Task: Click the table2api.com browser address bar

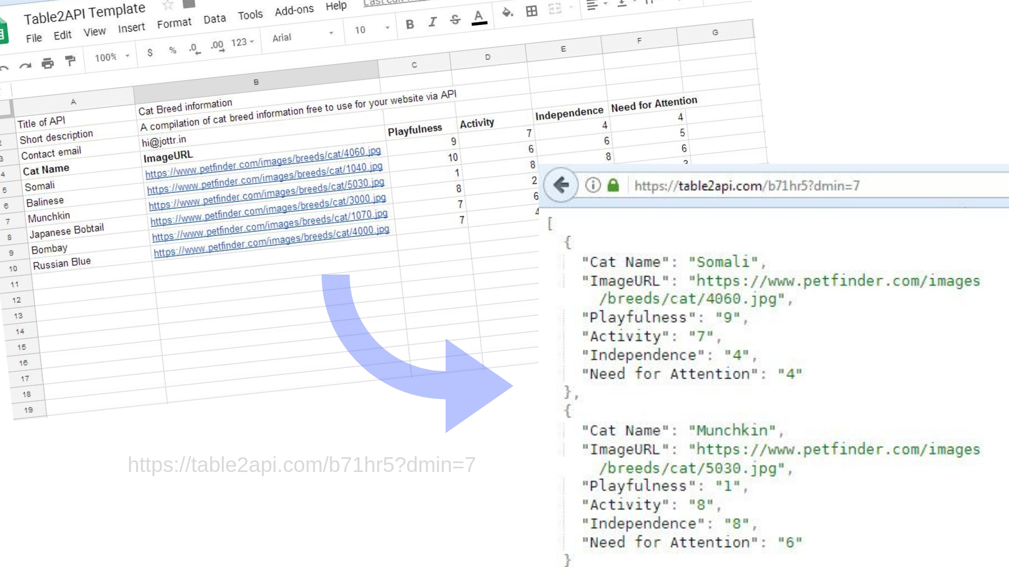Action: pos(747,186)
